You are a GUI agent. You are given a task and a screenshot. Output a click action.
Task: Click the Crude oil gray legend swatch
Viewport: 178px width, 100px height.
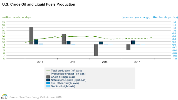point(48,77)
